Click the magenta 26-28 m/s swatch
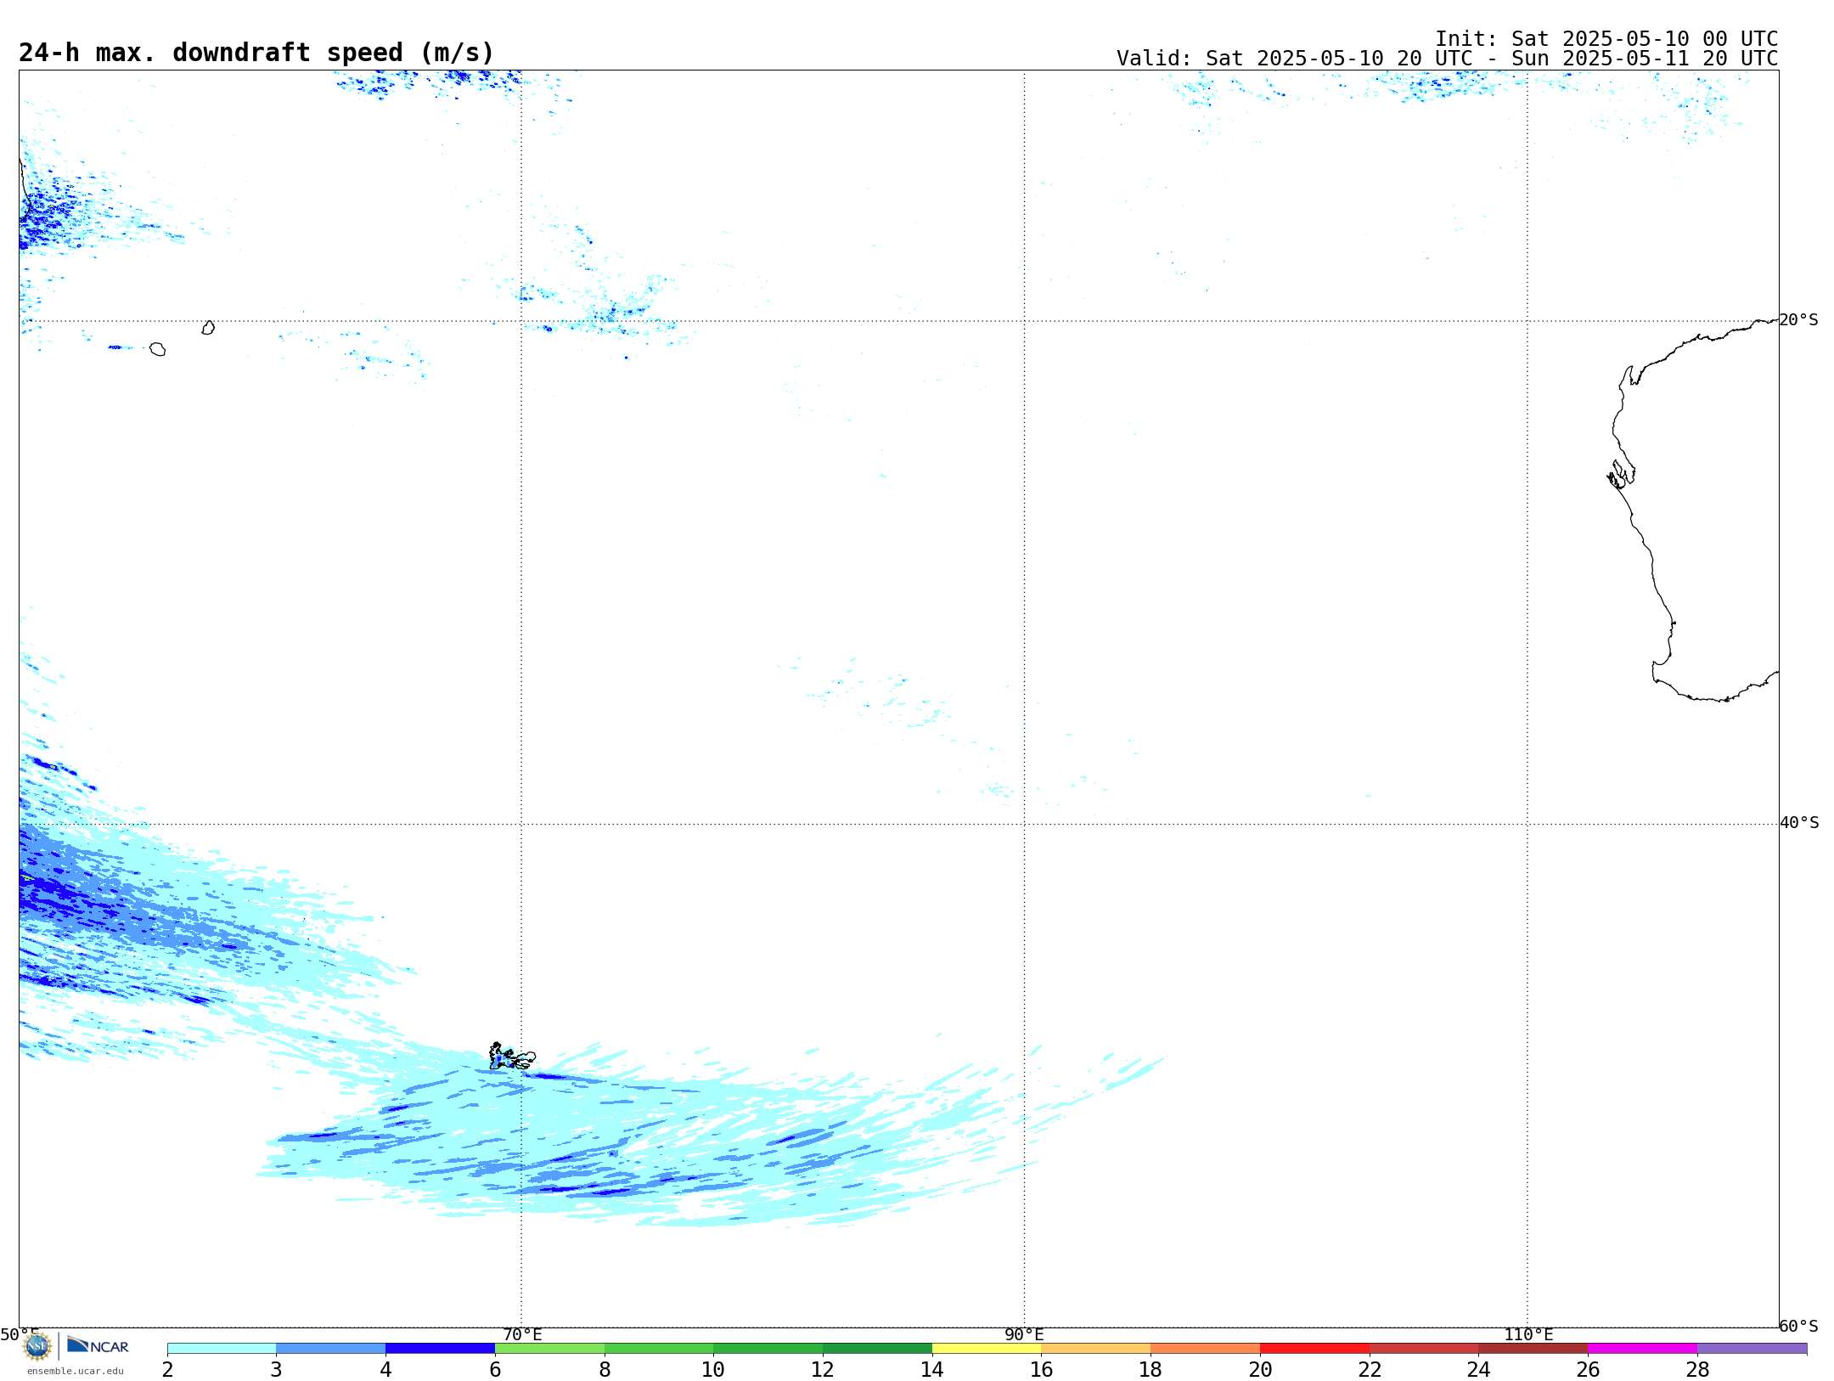1834x1381 pixels. (1643, 1349)
